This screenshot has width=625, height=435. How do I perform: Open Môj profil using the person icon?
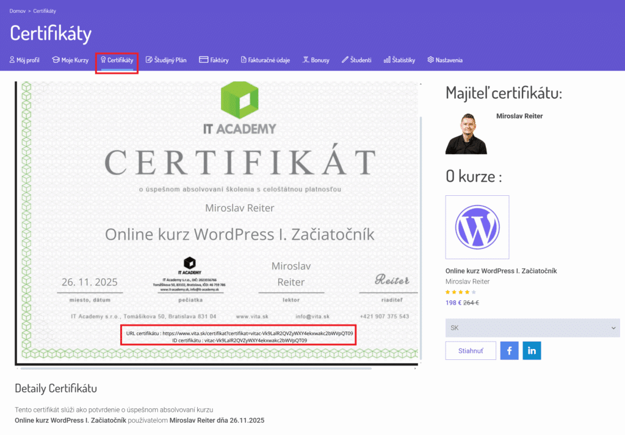pos(11,60)
